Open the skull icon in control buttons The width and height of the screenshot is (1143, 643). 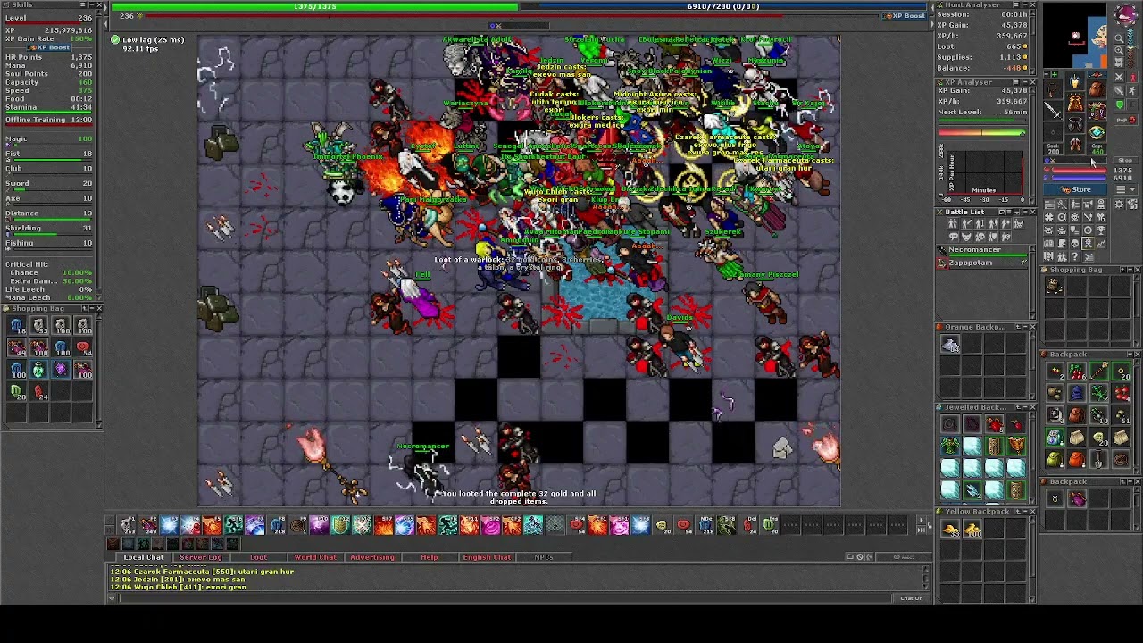coord(1074,244)
